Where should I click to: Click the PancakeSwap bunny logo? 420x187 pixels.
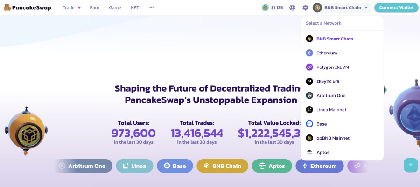point(7,7)
